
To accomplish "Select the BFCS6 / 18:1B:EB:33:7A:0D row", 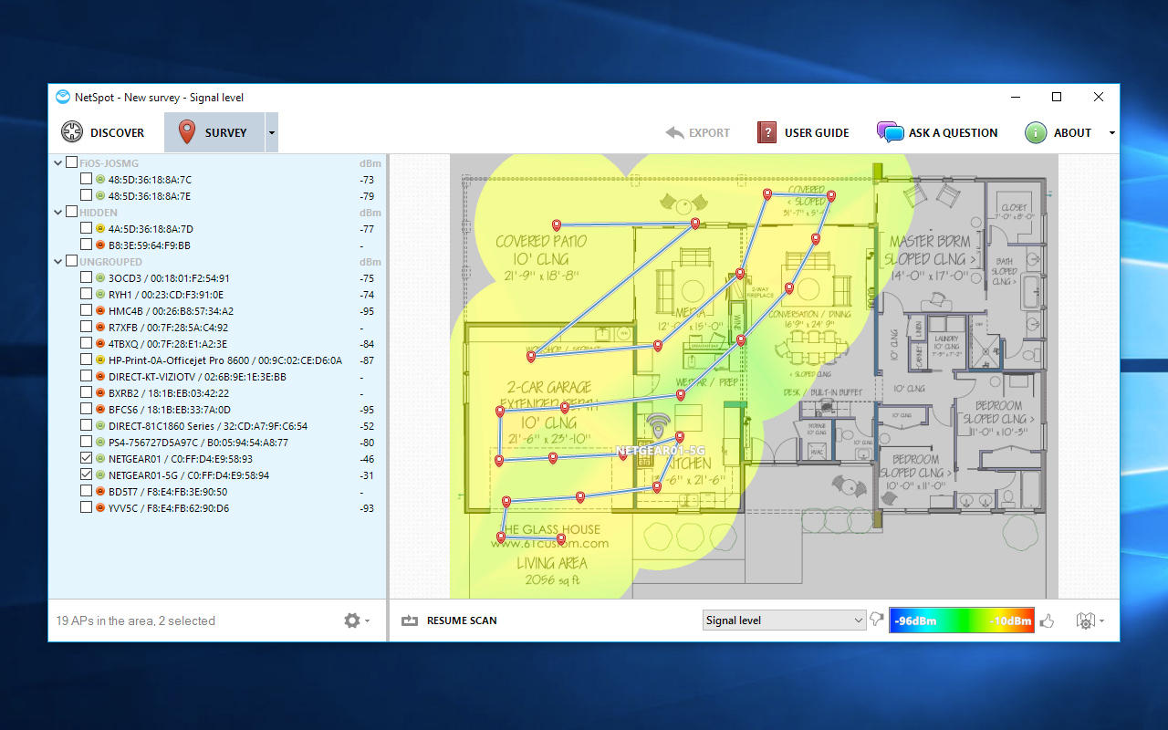I will pos(218,409).
